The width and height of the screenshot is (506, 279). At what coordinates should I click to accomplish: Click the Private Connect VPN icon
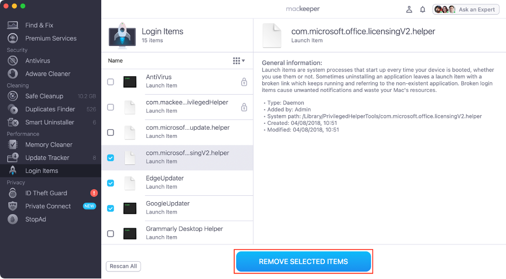12,205
